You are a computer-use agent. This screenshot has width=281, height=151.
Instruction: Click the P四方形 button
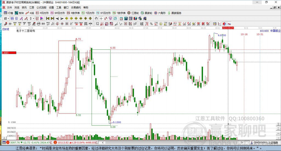[42, 13]
